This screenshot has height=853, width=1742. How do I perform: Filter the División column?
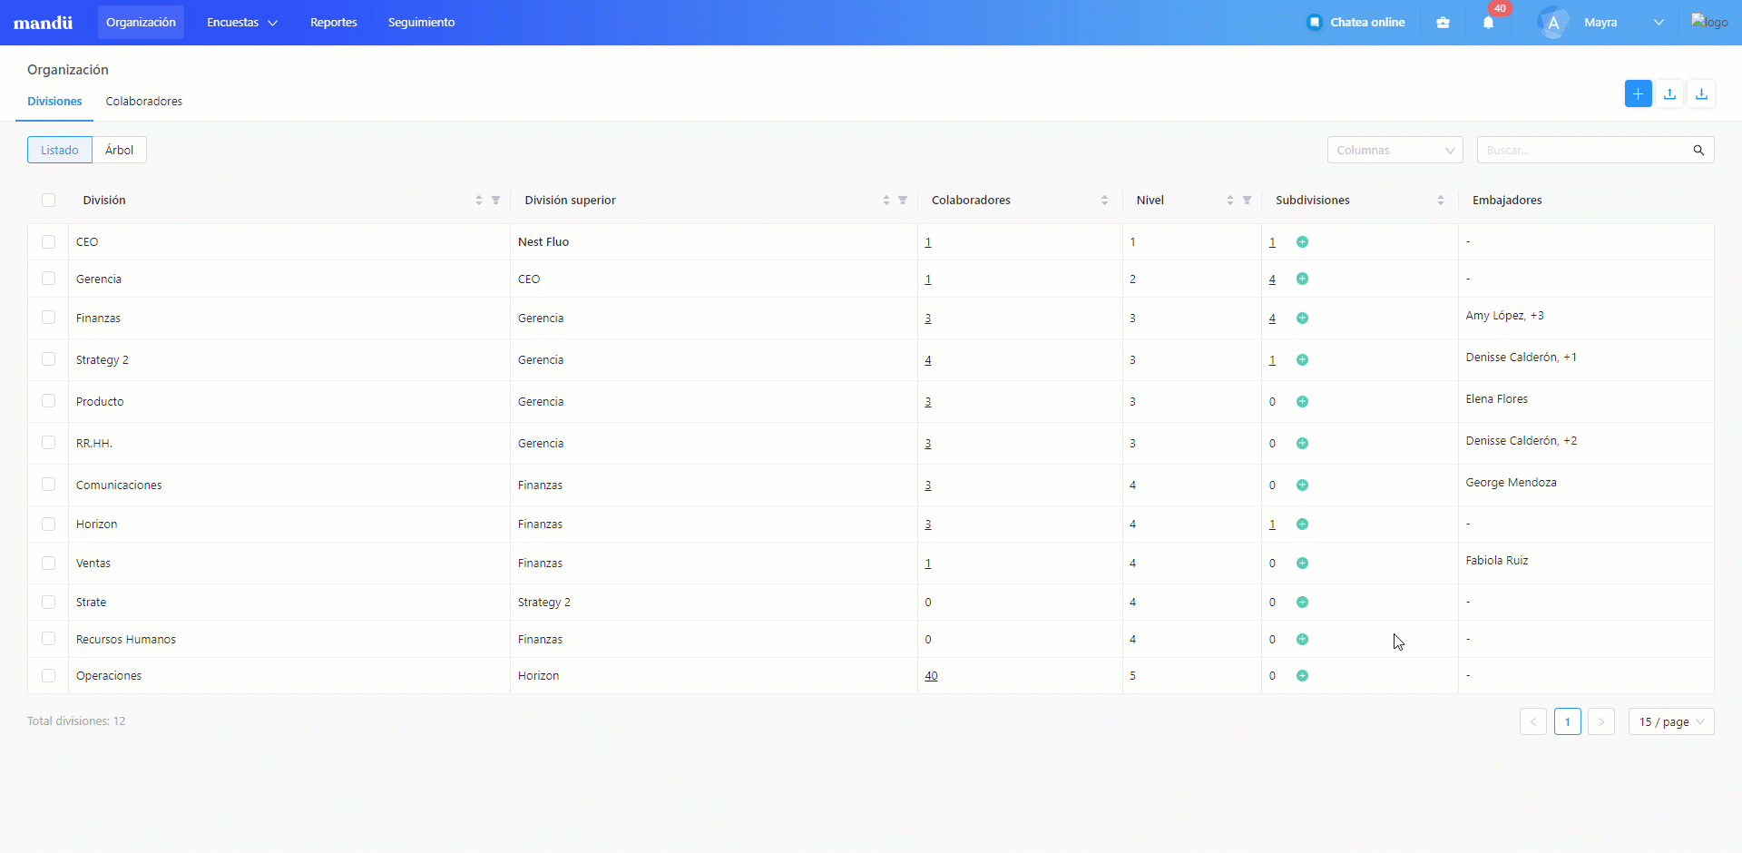click(495, 201)
